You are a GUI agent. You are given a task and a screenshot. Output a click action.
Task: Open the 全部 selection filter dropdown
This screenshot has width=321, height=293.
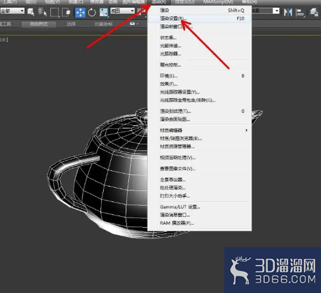click(12, 11)
